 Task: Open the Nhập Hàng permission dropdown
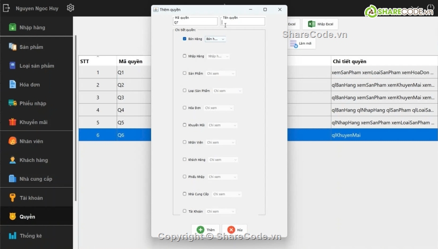[x=218, y=56]
